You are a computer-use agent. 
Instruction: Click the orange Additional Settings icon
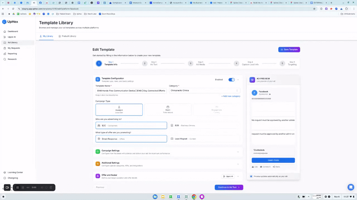[x=98, y=164]
